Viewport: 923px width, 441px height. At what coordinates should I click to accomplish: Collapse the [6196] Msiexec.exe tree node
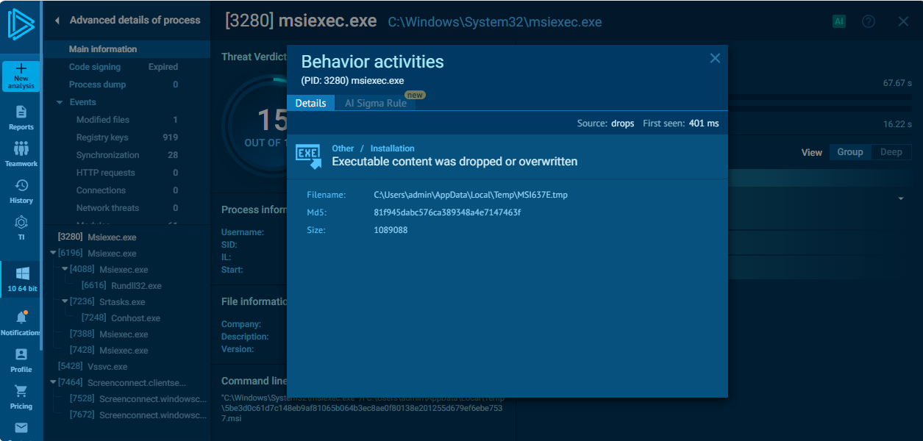tap(53, 253)
